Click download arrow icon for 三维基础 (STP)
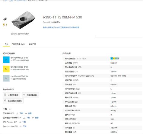 17,113
